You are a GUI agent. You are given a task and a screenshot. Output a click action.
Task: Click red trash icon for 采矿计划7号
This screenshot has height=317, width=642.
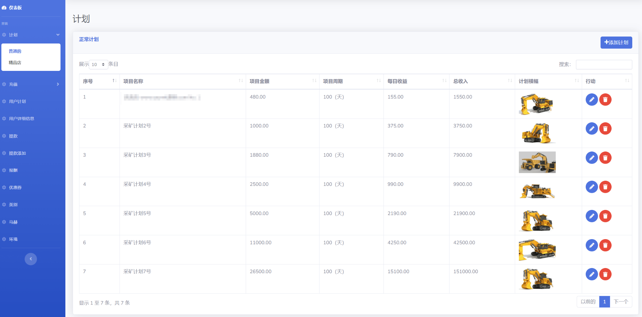click(x=605, y=274)
